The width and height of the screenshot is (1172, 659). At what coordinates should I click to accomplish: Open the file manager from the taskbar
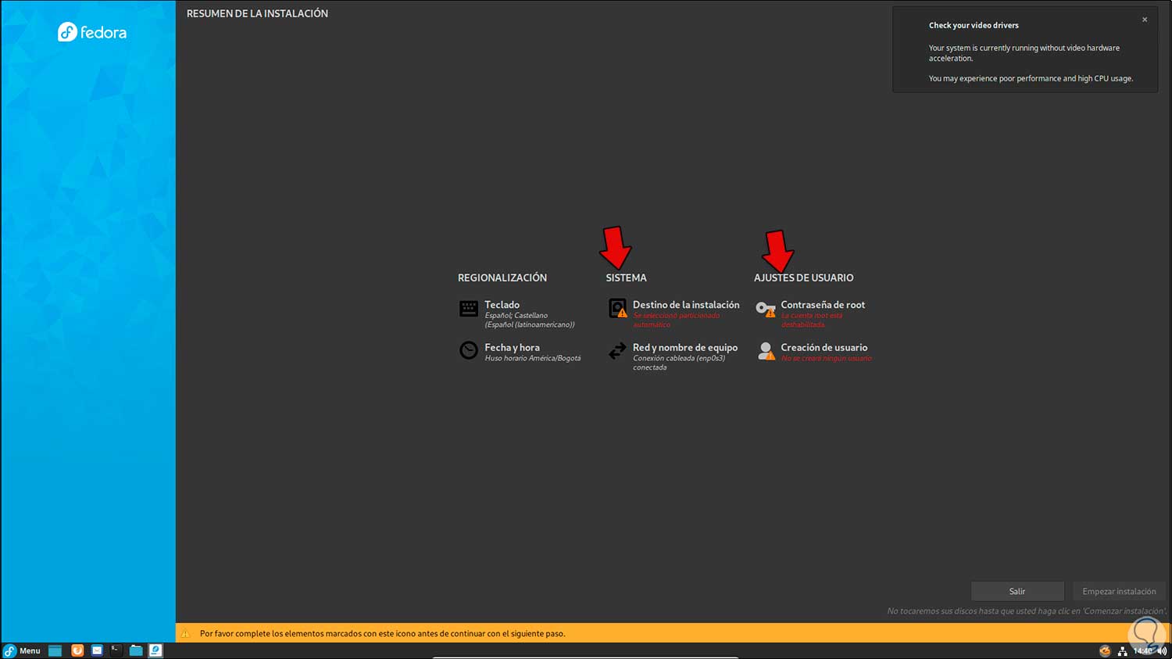[x=136, y=650]
